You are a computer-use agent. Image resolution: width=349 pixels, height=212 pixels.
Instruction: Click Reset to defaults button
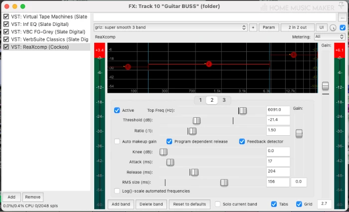point(189,204)
